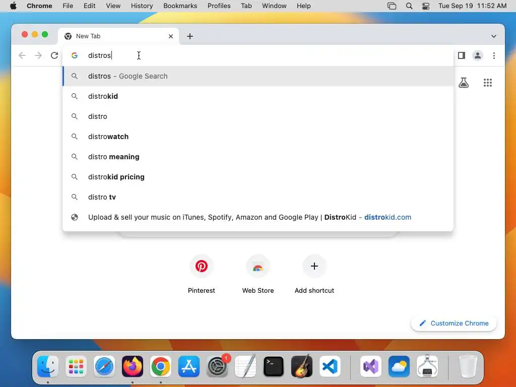Select the 'distrokid pricing' suggestion
516x387 pixels.
pyautogui.click(x=258, y=177)
